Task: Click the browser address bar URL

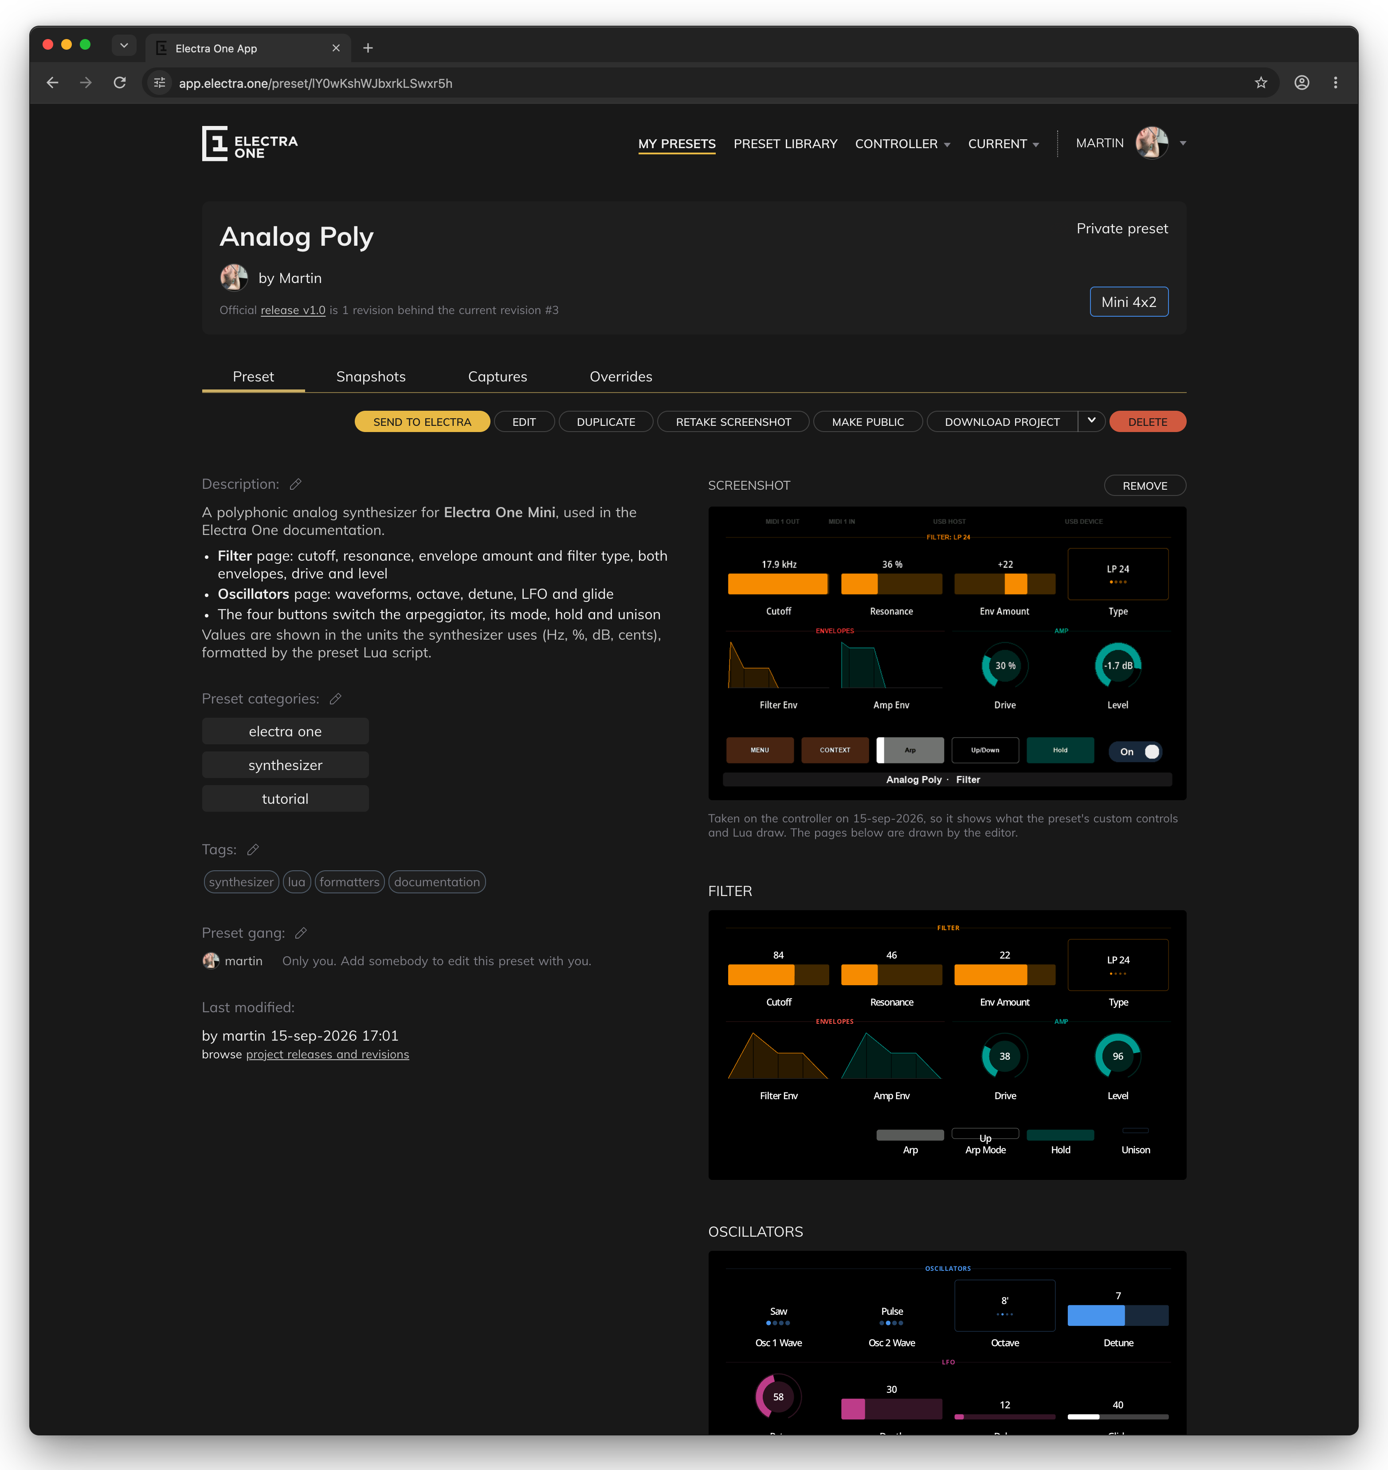Action: click(x=316, y=84)
